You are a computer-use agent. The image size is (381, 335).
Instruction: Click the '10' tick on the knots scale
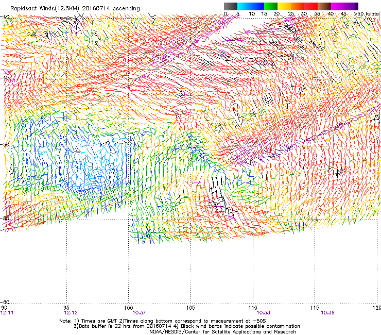[252, 14]
